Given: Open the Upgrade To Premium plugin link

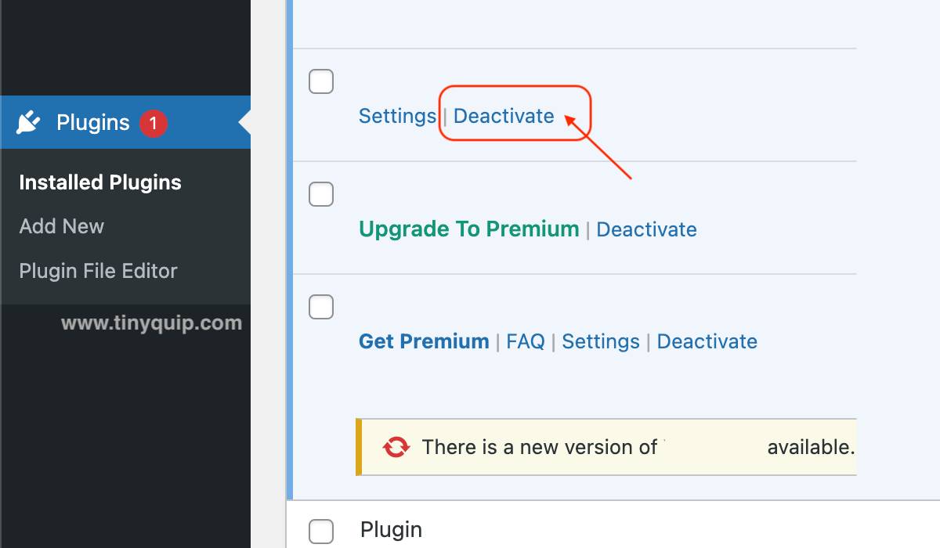Looking at the screenshot, I should (468, 229).
